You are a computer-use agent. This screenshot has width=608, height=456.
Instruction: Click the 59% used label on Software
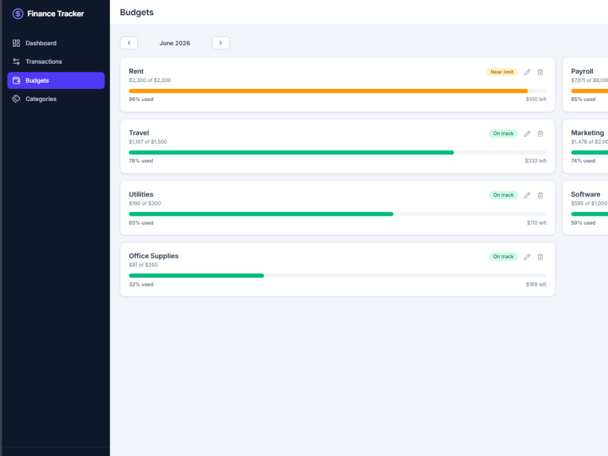[583, 223]
